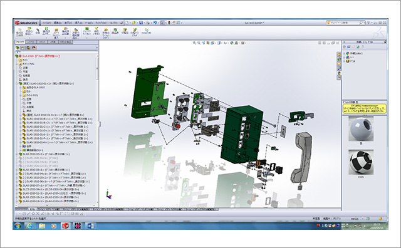Open Internet Explorer from the taskbar

[29, 225]
